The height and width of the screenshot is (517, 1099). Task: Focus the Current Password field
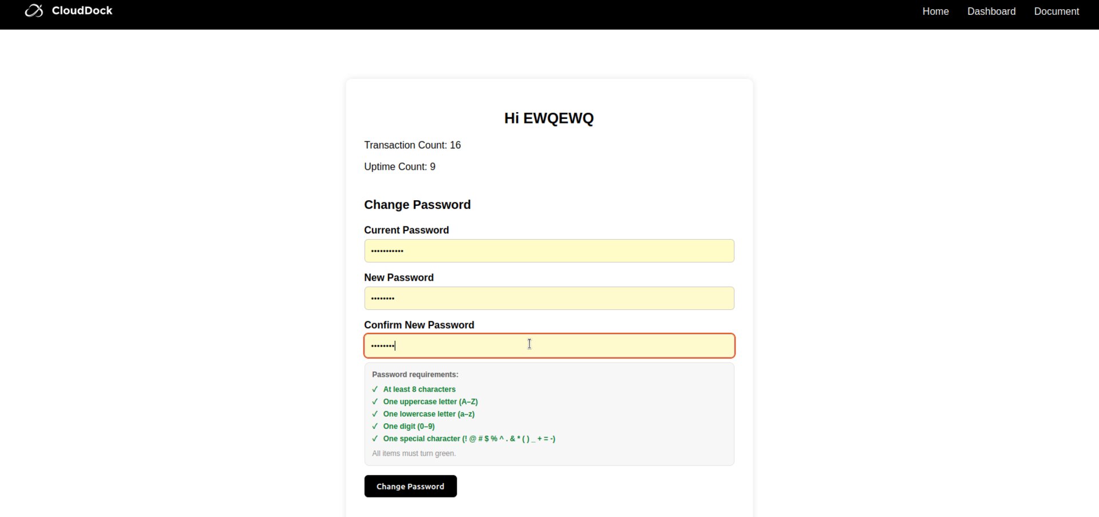click(x=549, y=251)
